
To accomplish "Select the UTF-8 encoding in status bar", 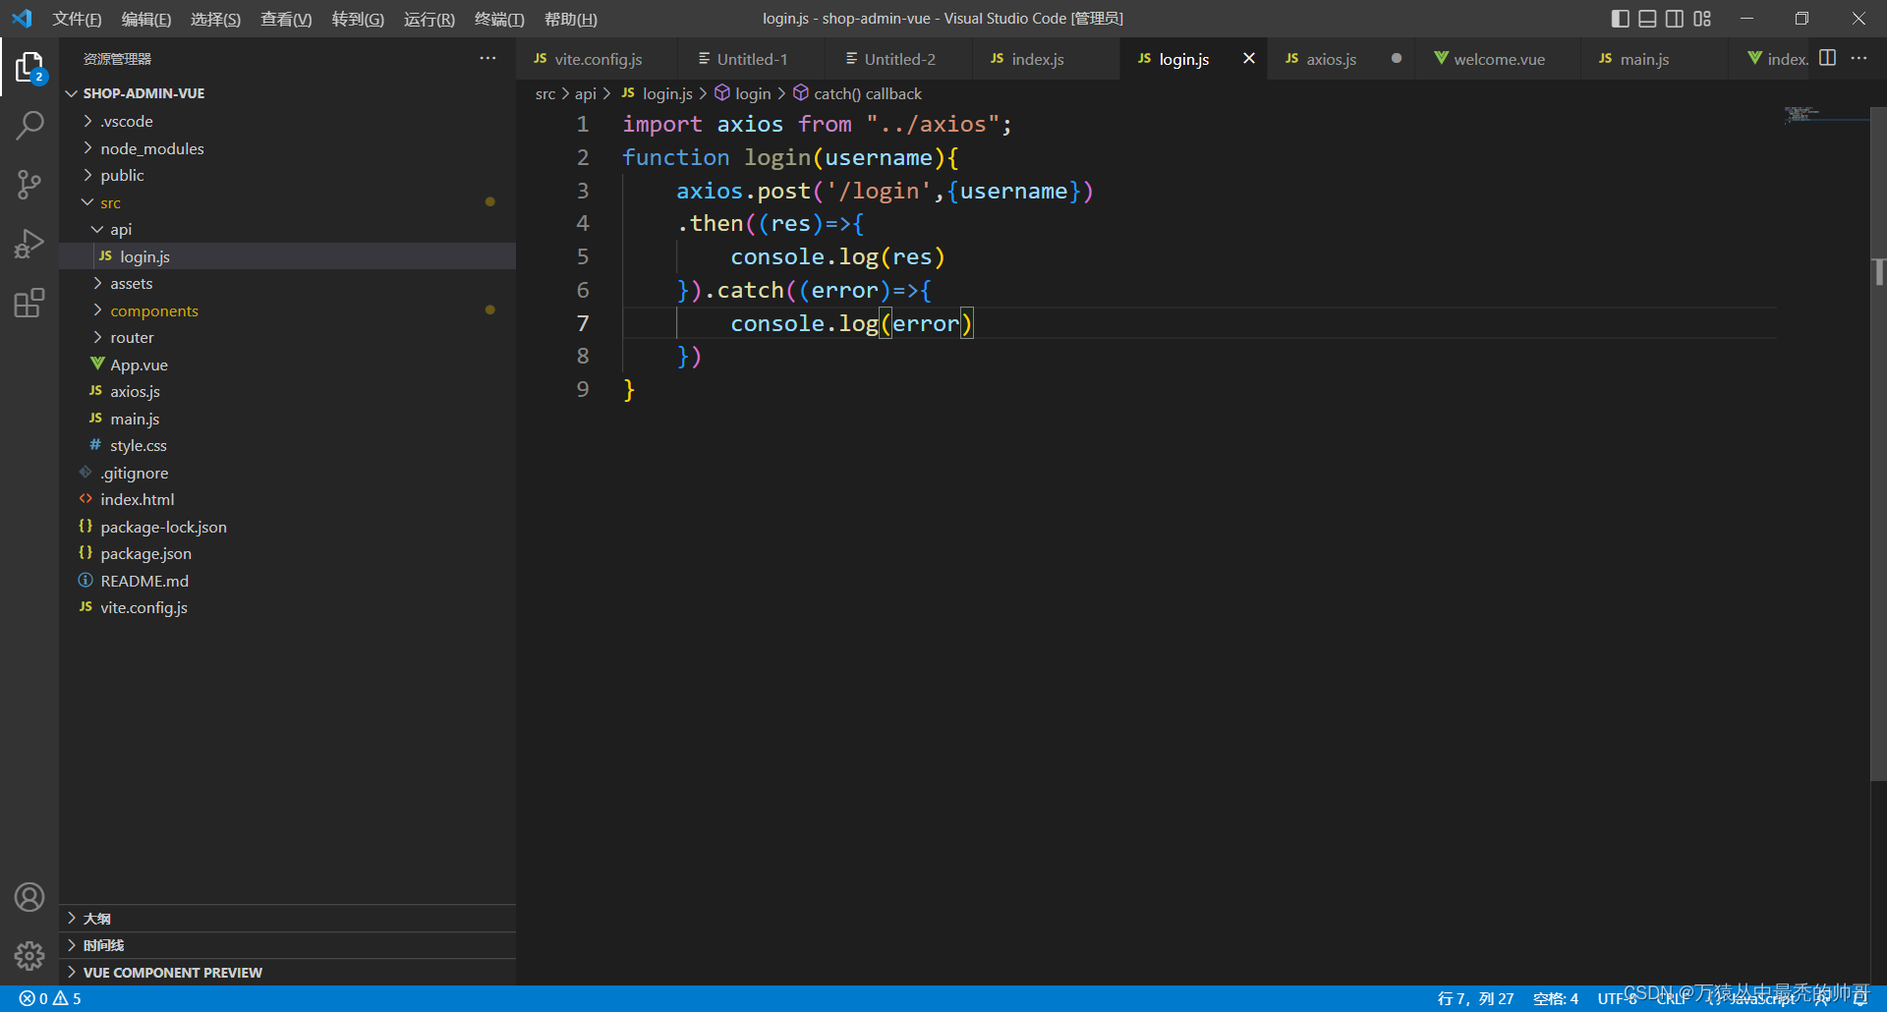I will 1617,997.
